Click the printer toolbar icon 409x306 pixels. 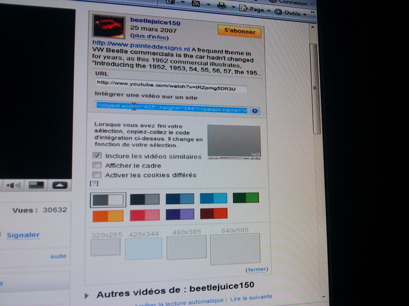pyautogui.click(x=222, y=6)
